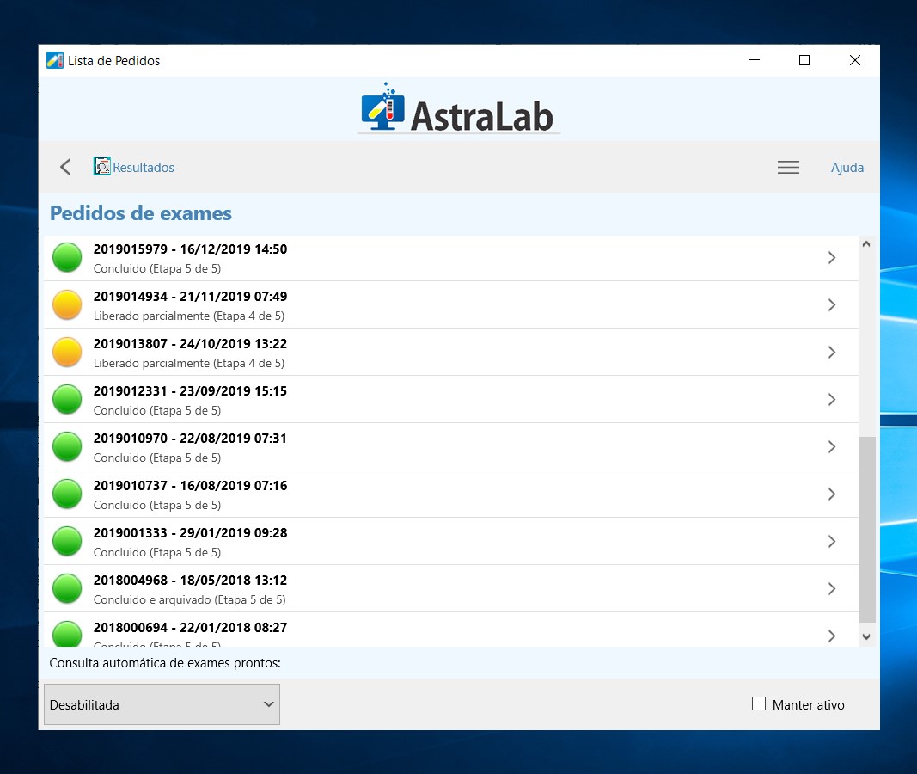Select order 2019010737 - 16/08/2019 07:16
The width and height of the screenshot is (917, 774).
(451, 494)
